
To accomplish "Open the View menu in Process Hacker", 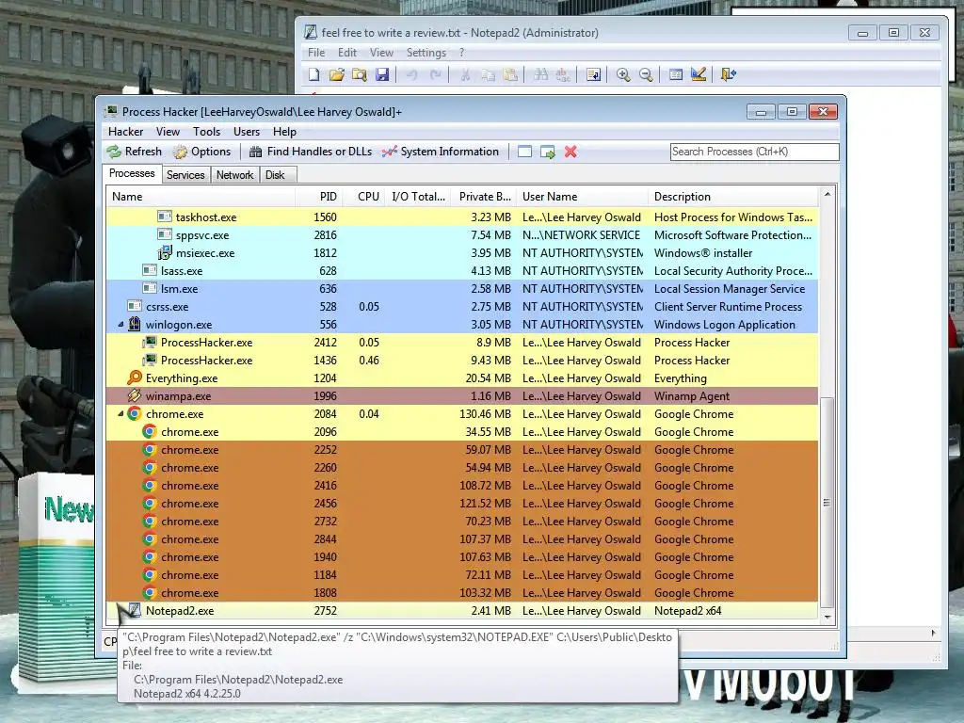I will 168,132.
